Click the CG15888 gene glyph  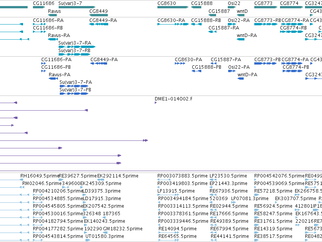pyautogui.click(x=196, y=7)
